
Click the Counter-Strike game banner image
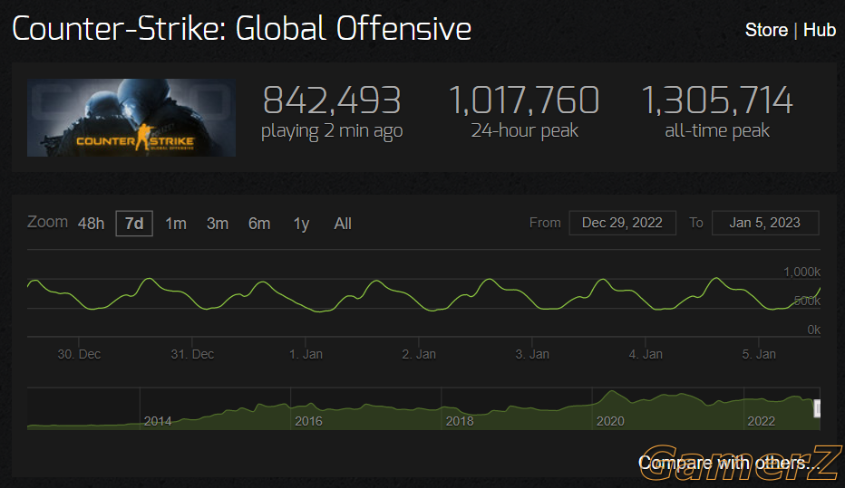point(131,118)
